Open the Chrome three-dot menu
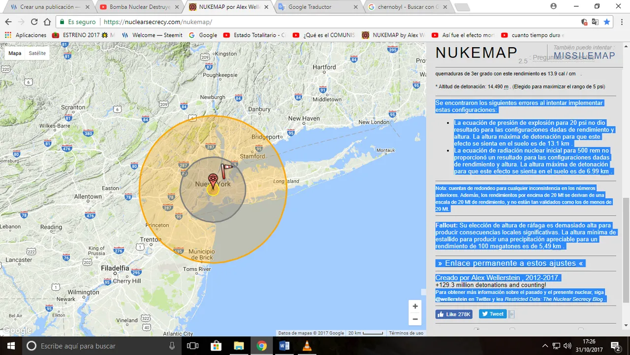This screenshot has width=630, height=355. 622,22
